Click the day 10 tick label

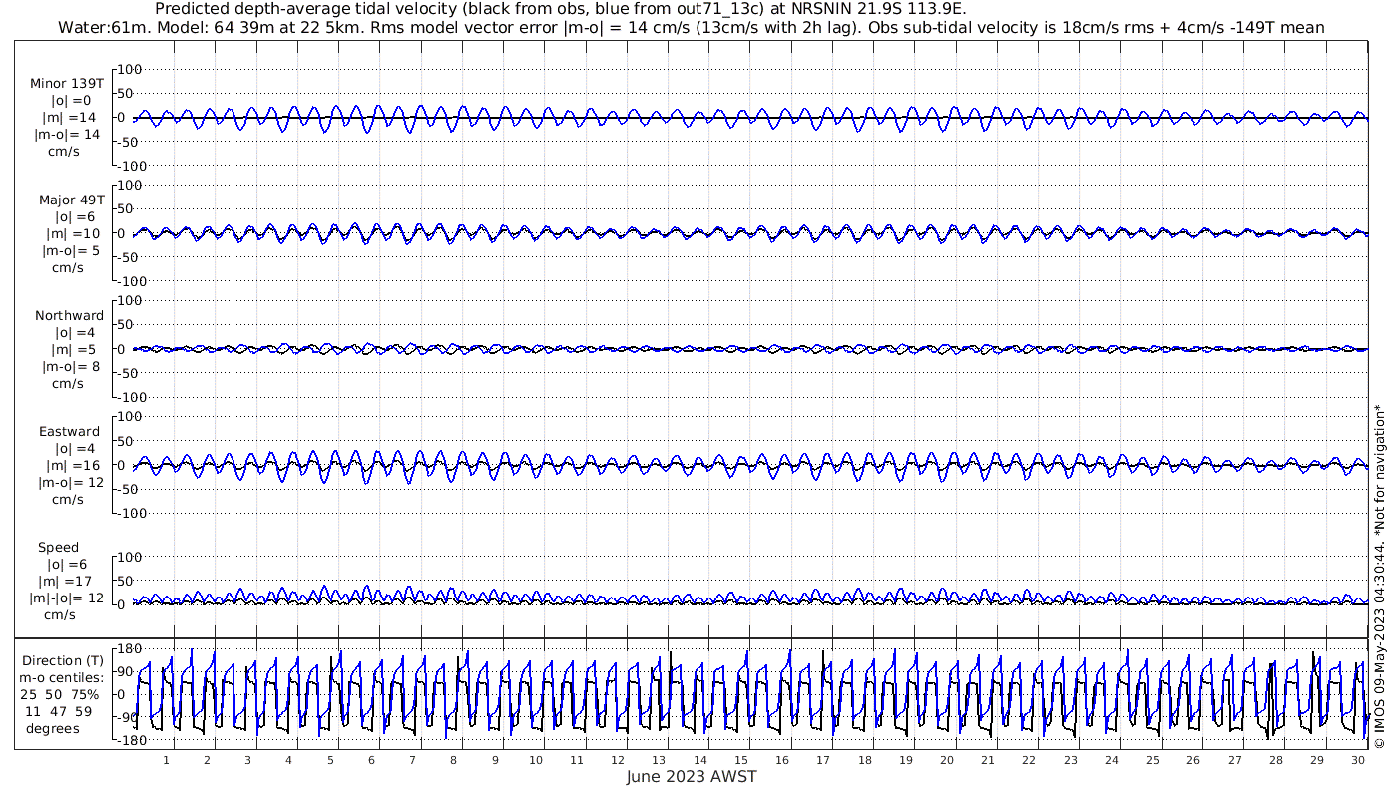pos(536,760)
